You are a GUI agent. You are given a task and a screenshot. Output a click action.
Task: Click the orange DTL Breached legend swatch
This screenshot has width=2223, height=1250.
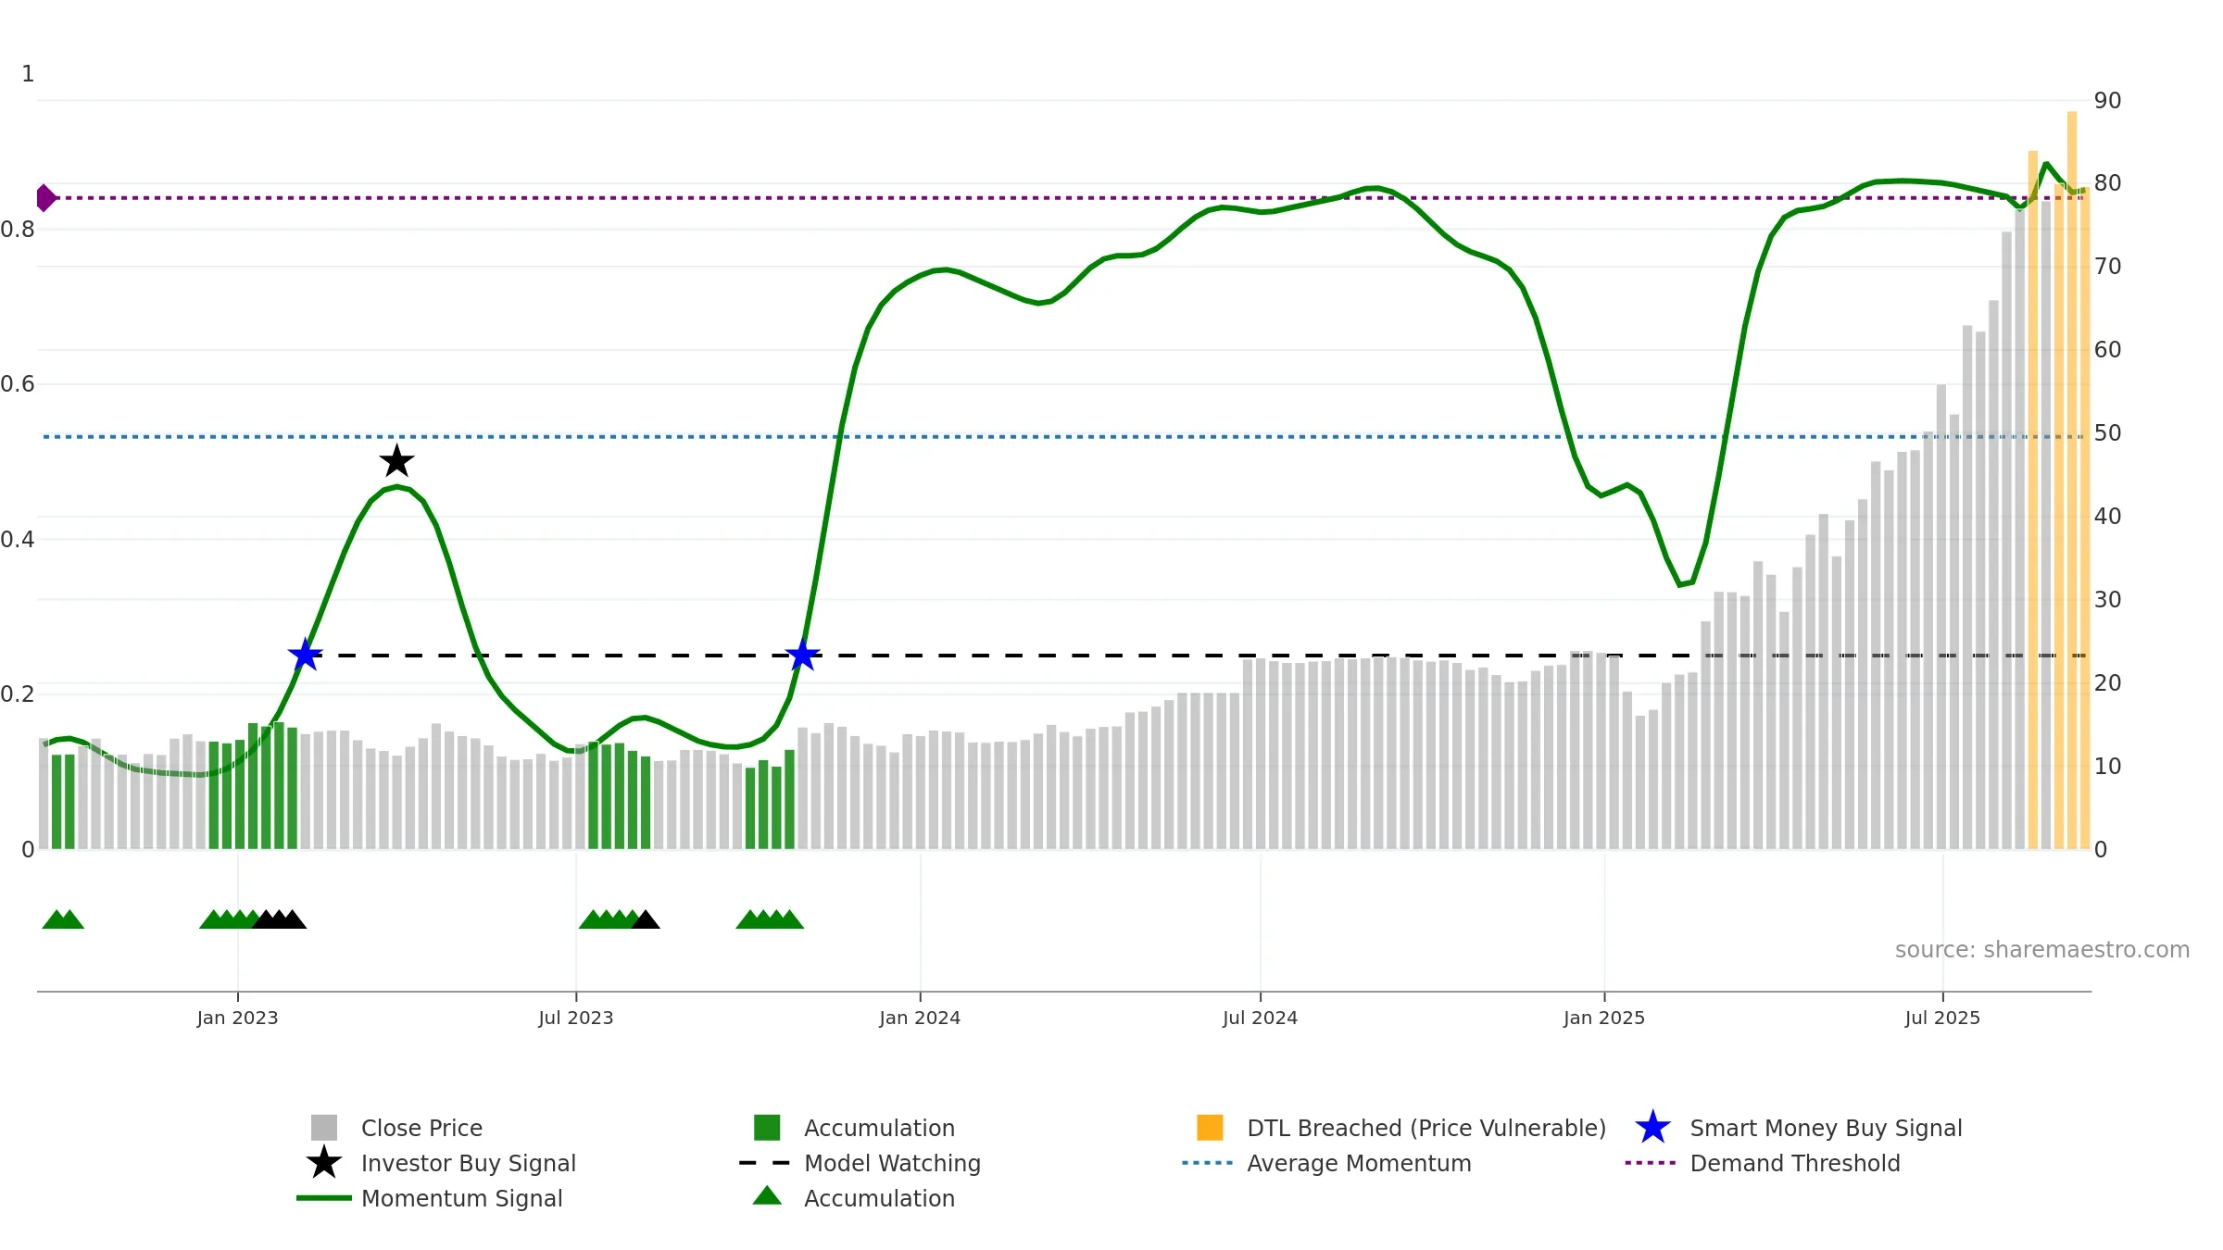point(1210,1128)
